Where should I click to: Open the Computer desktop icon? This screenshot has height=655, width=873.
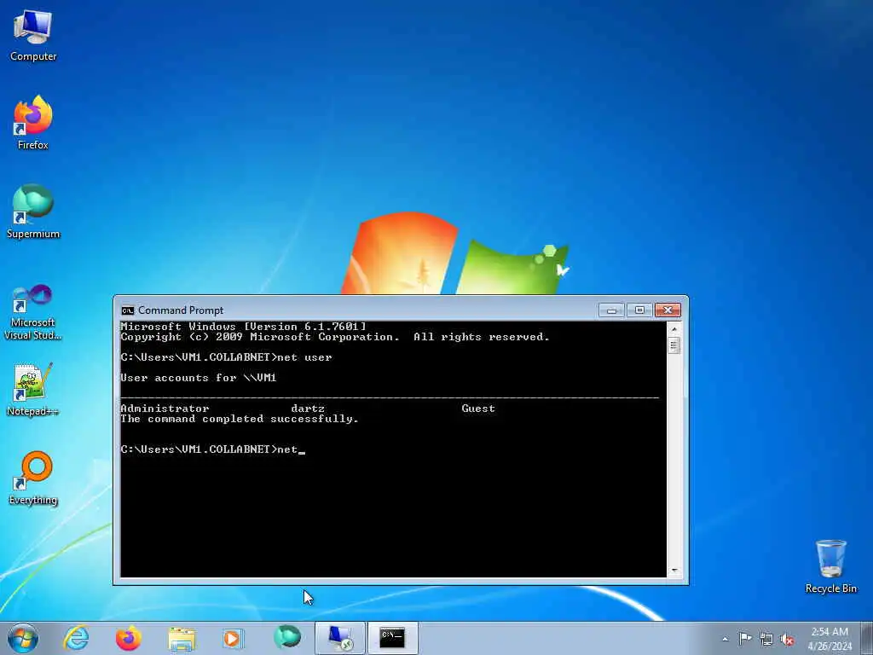click(x=33, y=35)
